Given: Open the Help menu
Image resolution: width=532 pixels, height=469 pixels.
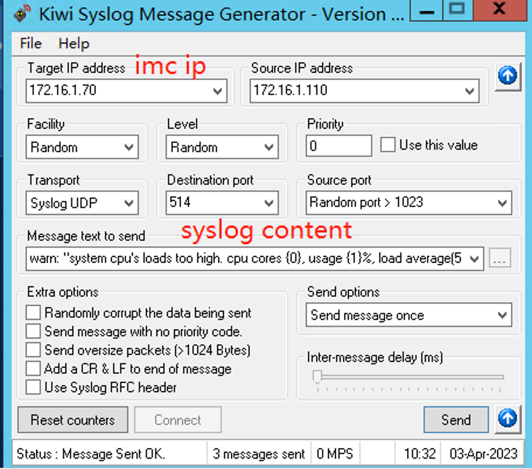Looking at the screenshot, I should [x=74, y=44].
